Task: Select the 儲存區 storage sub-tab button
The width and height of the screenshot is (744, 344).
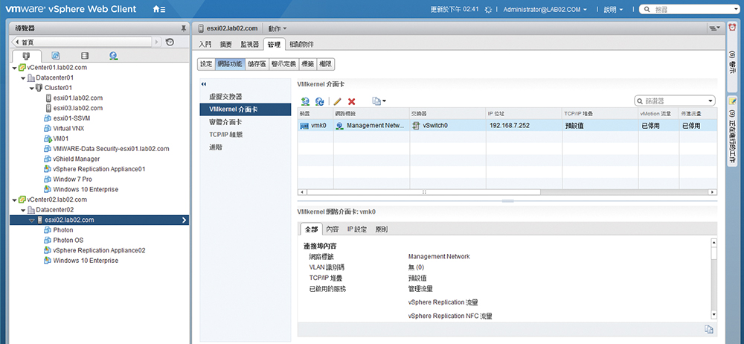Action: (257, 64)
